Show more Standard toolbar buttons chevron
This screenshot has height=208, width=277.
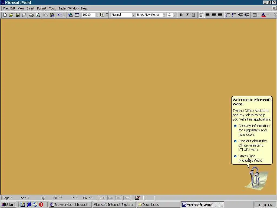pos(107,15)
